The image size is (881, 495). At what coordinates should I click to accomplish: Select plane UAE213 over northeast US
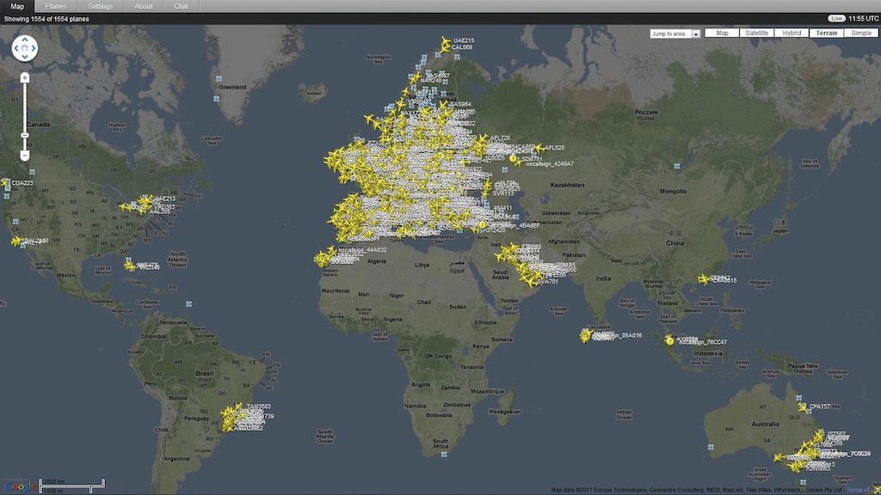click(x=148, y=199)
